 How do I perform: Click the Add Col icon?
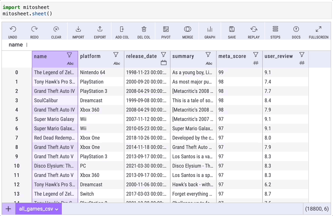(121, 31)
